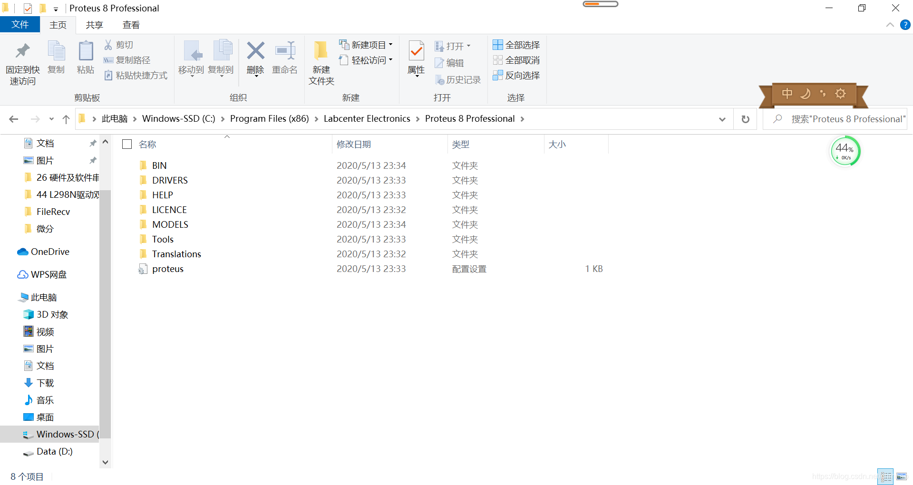The image size is (913, 485).
Task: Create a new folder with 新建文件夹 icon
Action: tap(321, 51)
